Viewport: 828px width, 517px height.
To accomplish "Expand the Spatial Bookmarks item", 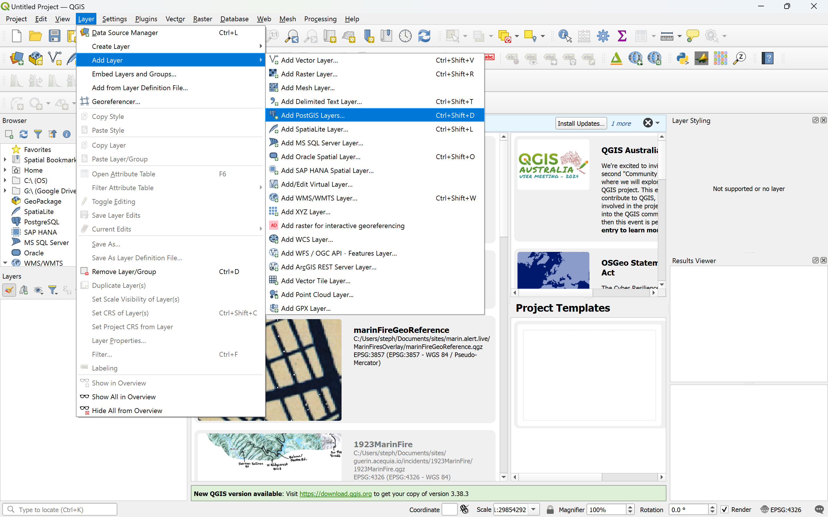I will (x=5, y=159).
